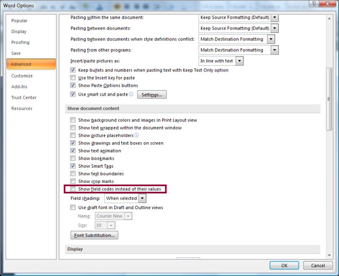
Task: Click the scrollbar down arrow
Action: click(x=329, y=255)
